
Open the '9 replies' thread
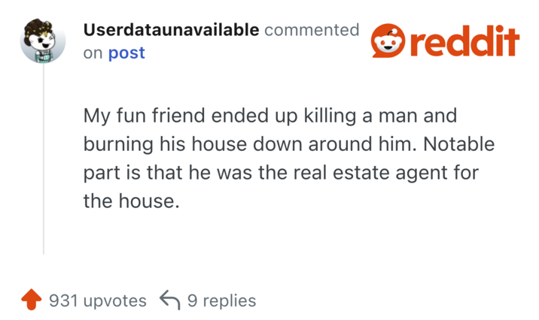221,300
